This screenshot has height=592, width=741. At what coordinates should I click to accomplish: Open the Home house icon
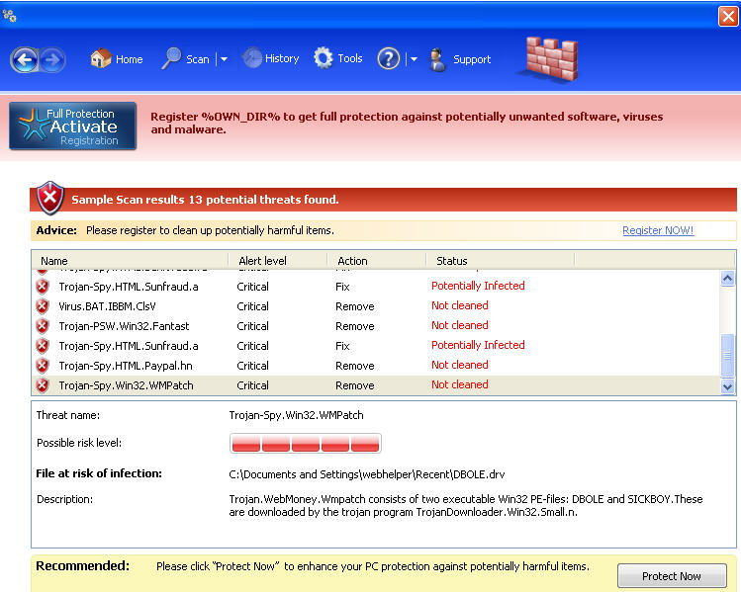click(x=101, y=58)
